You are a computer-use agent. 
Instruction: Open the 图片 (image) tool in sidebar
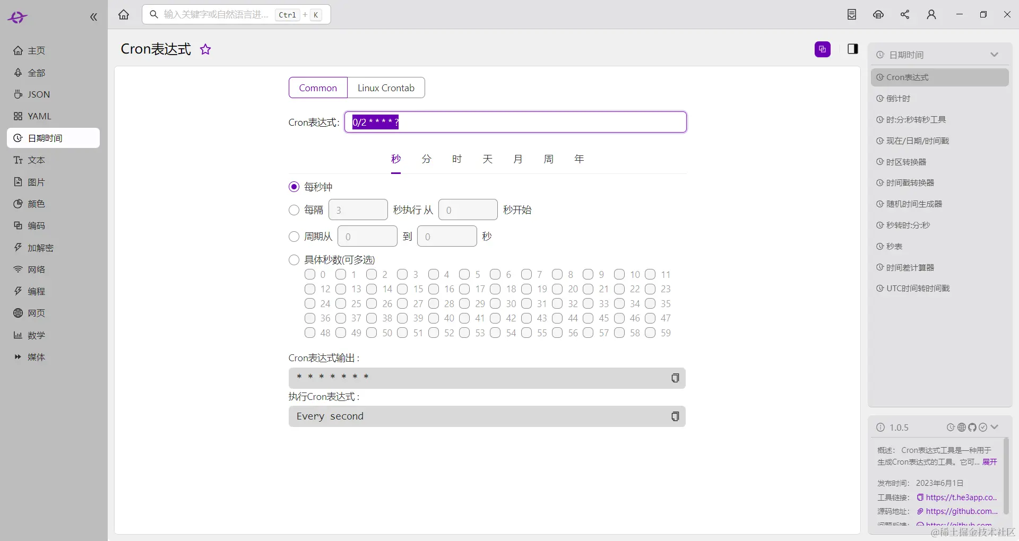coord(36,182)
